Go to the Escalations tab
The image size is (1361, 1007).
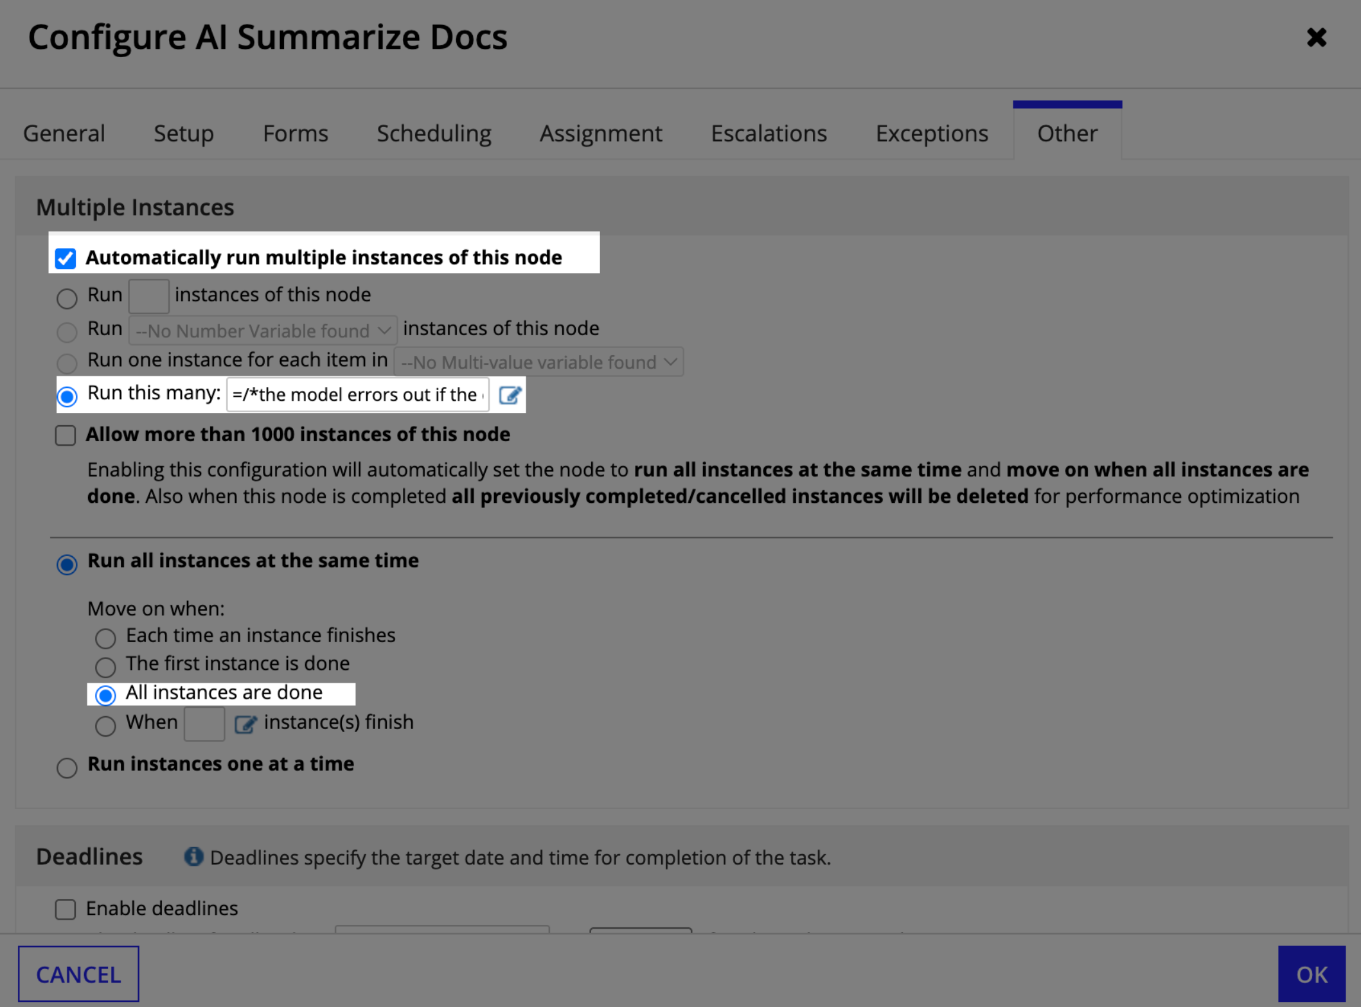tap(769, 133)
